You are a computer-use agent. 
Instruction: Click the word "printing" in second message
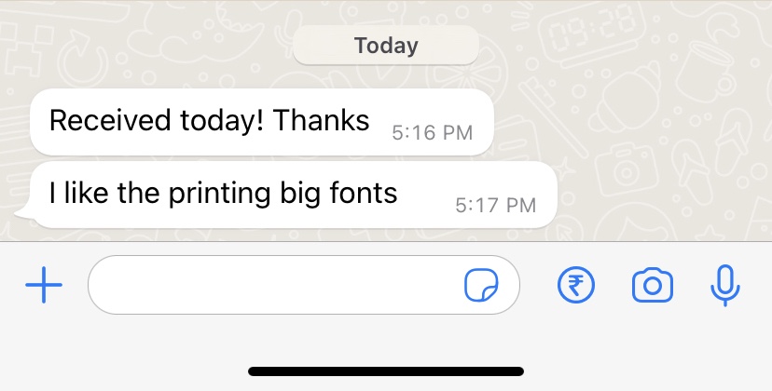click(x=220, y=195)
